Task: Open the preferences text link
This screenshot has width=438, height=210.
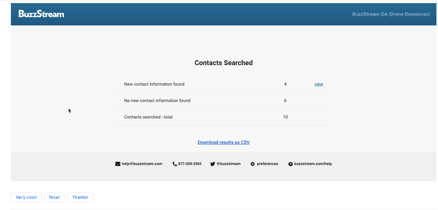Action: point(267,164)
